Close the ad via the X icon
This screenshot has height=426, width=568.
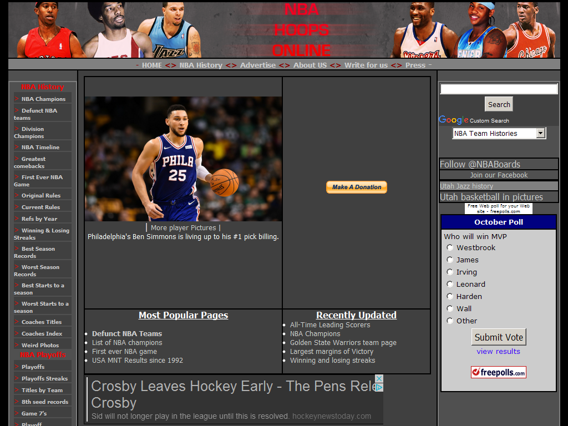[x=379, y=378]
